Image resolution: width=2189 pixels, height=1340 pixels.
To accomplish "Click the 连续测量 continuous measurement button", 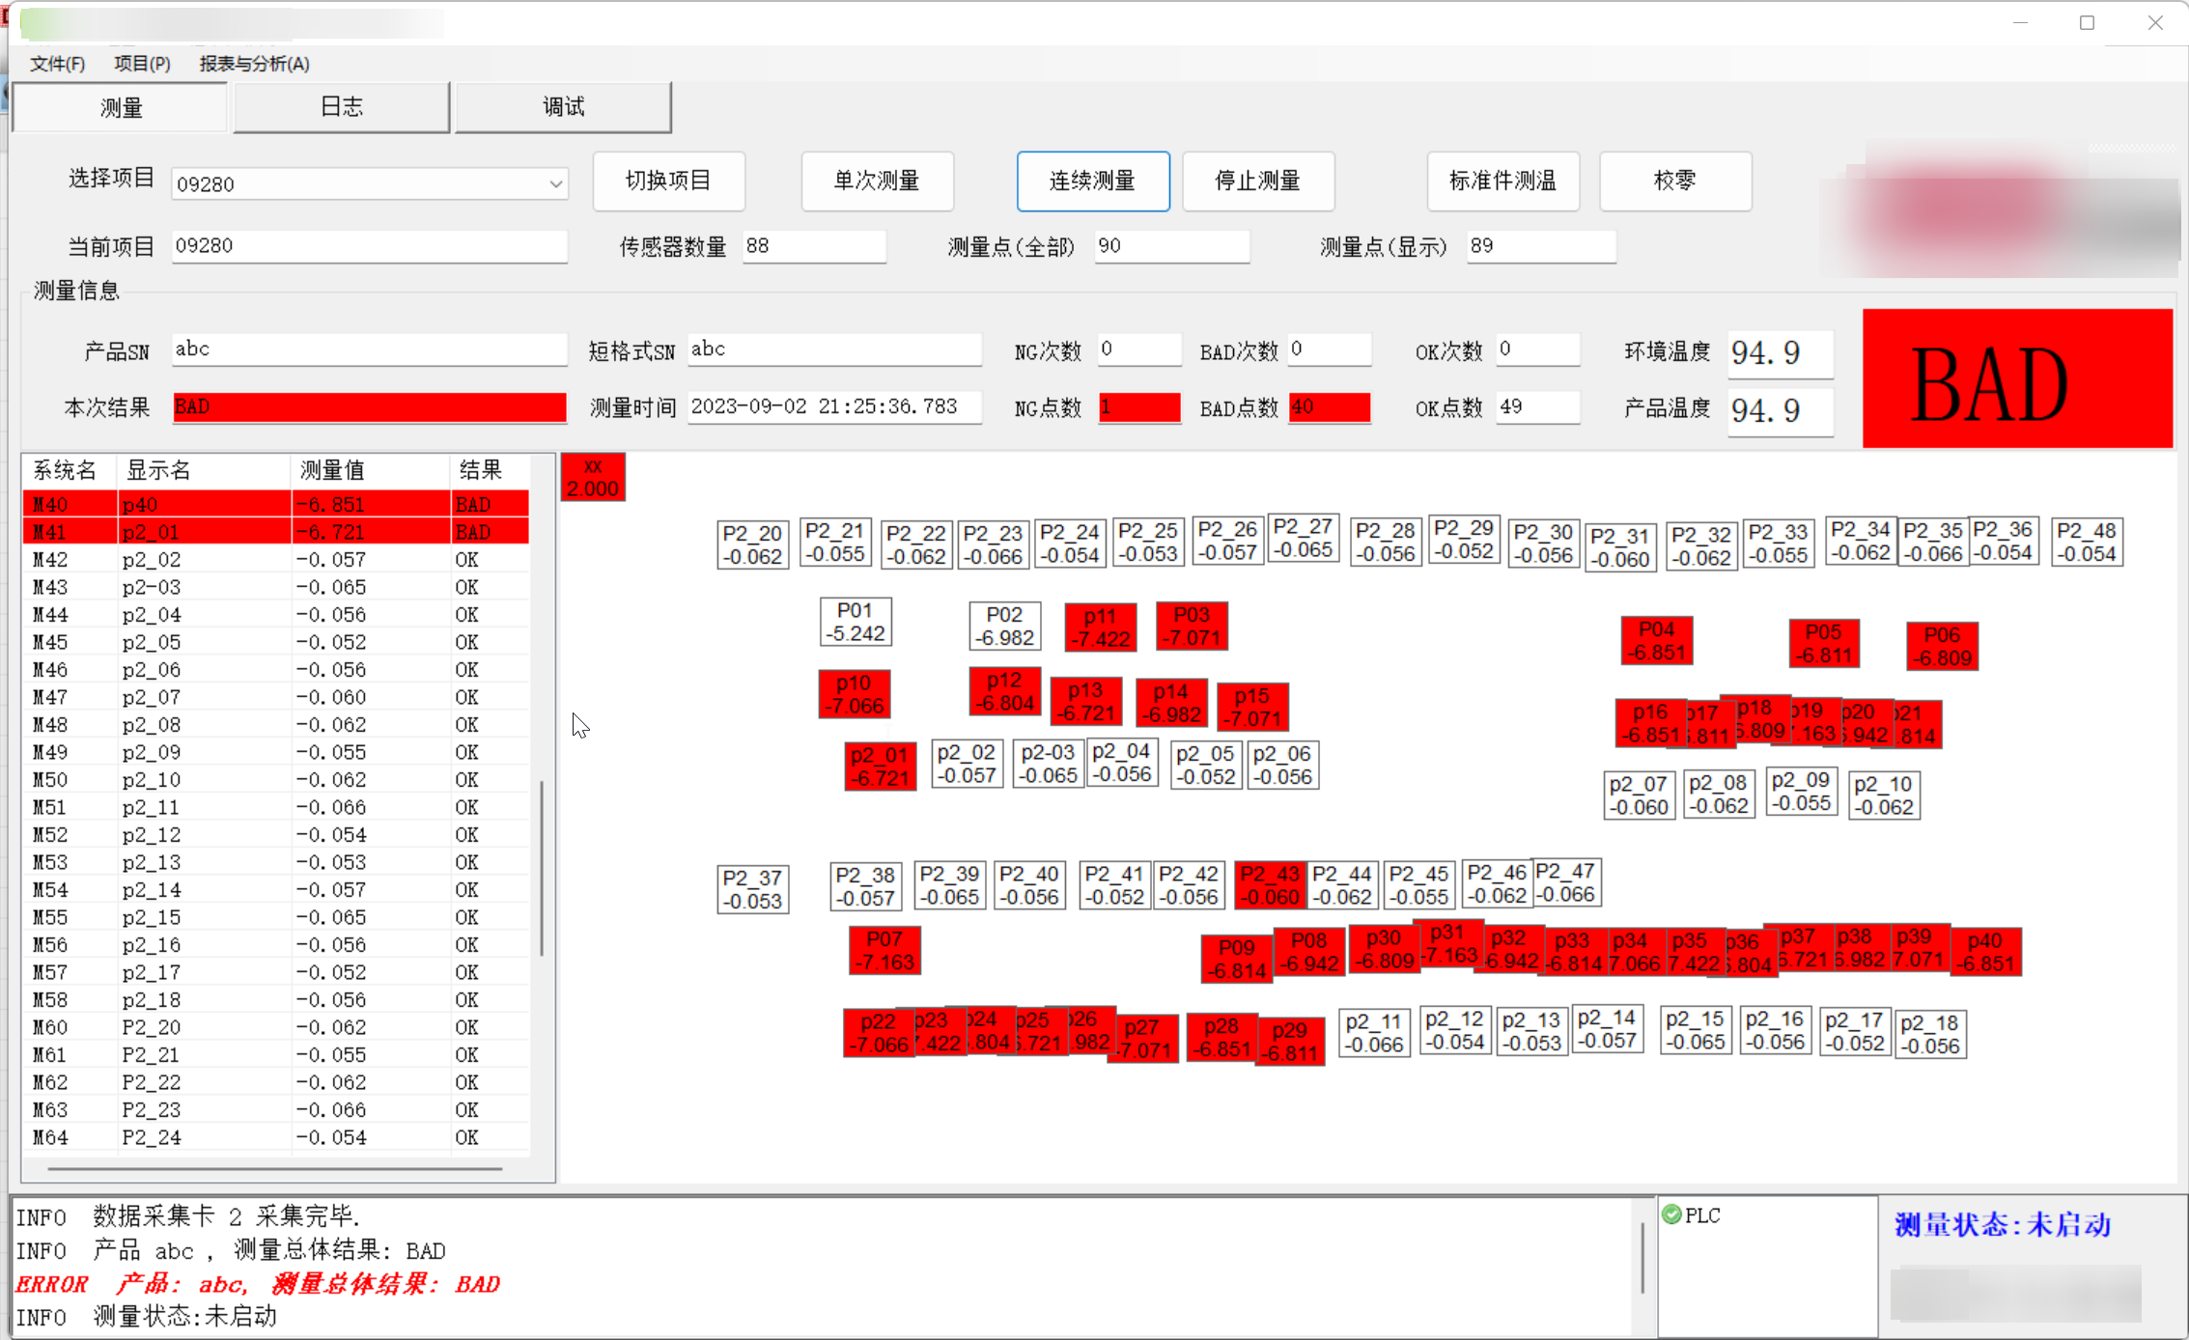I will 1092,181.
